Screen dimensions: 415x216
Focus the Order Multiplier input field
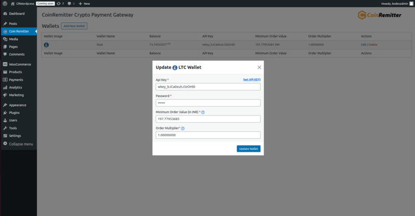(x=208, y=135)
